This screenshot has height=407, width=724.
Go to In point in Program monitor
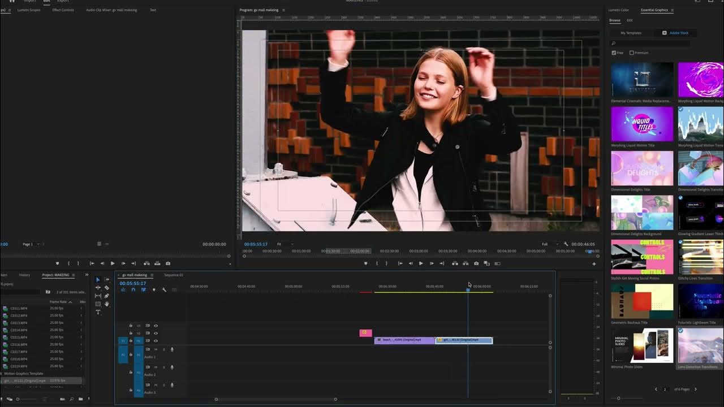pos(400,263)
